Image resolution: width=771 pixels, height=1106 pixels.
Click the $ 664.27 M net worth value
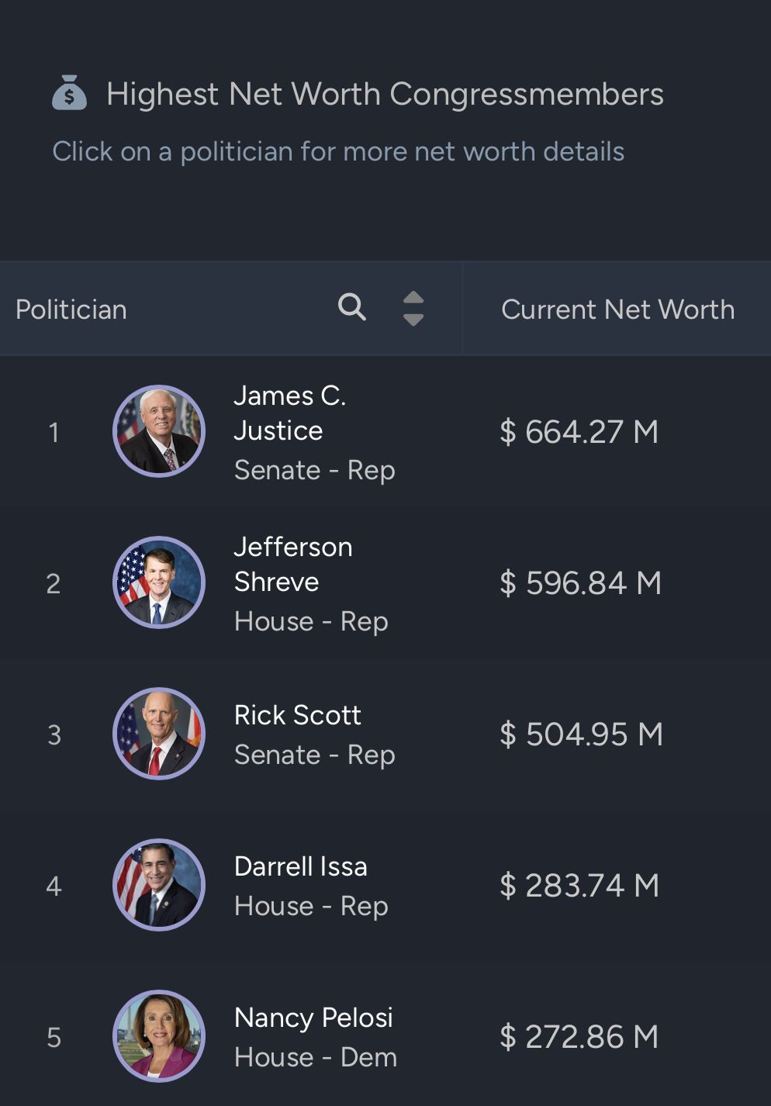(579, 432)
